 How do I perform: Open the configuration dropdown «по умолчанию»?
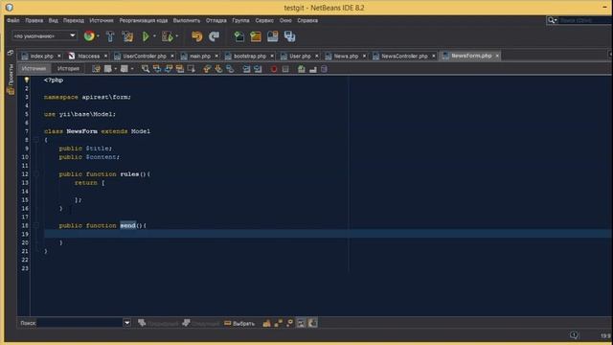(44, 36)
